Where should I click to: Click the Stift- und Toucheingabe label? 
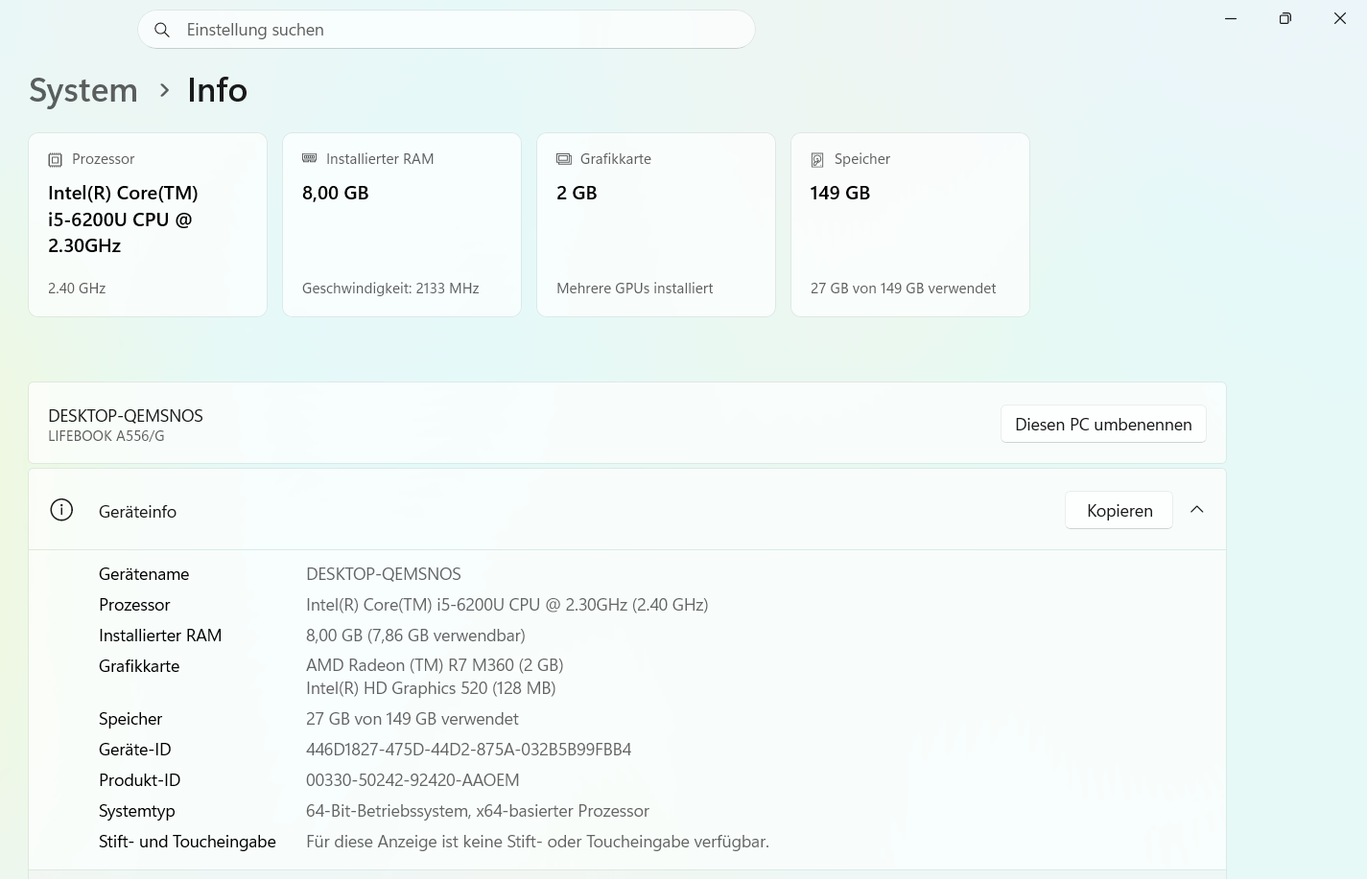pyautogui.click(x=187, y=842)
